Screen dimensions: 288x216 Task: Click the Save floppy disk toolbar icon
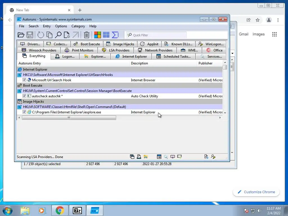[x=30, y=35]
